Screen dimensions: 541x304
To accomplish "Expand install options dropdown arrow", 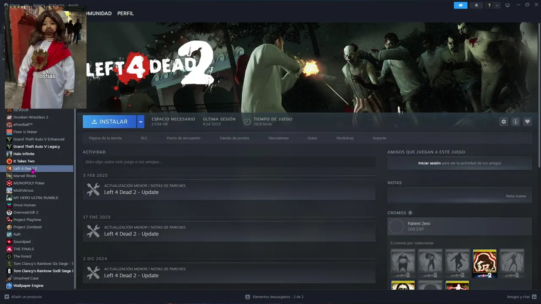I will (141, 122).
